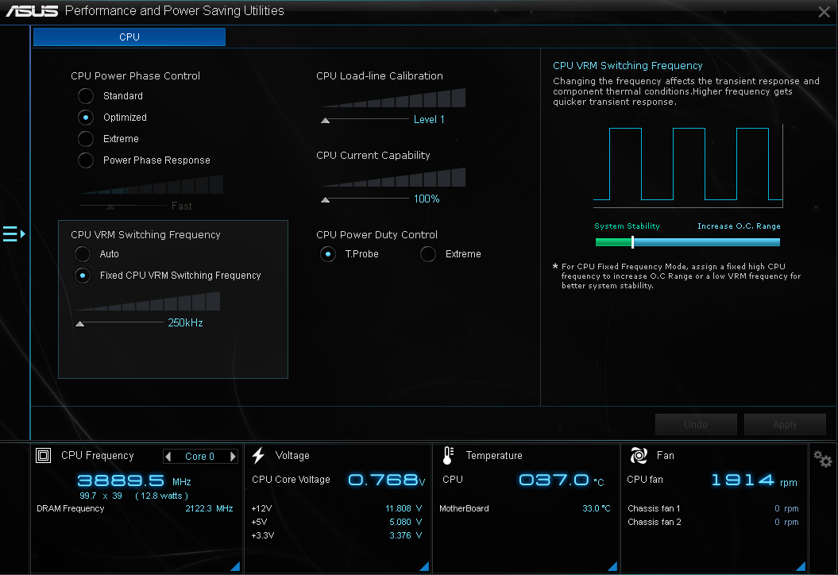The width and height of the screenshot is (838, 575).
Task: Close the Performance and Power Saving window
Action: tap(824, 12)
